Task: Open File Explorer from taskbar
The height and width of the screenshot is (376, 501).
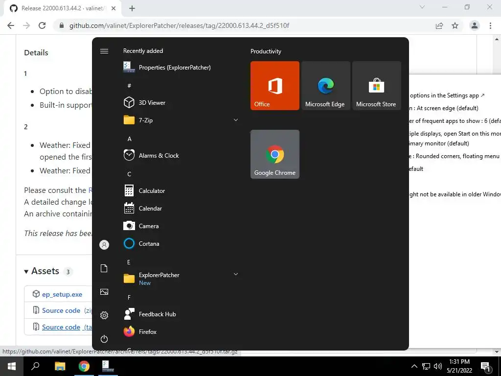Action: [x=60, y=366]
